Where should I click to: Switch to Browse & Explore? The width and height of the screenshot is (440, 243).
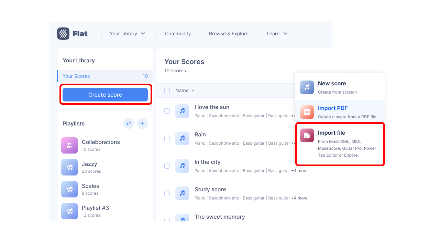(x=229, y=33)
